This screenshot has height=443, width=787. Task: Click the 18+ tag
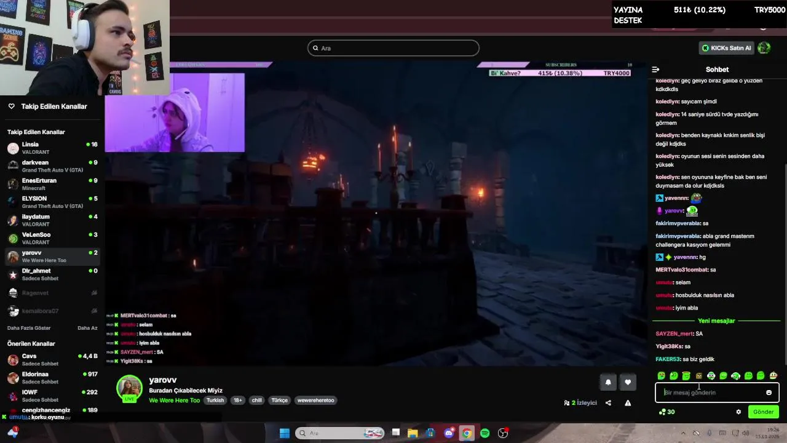pos(238,400)
